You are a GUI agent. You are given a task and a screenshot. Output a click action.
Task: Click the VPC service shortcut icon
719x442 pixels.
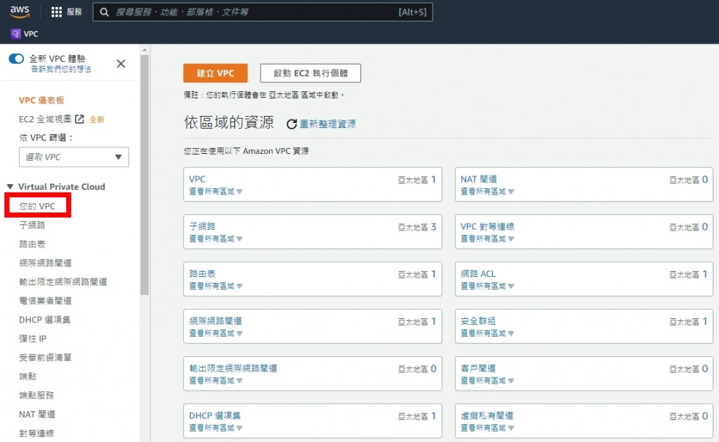coord(15,34)
